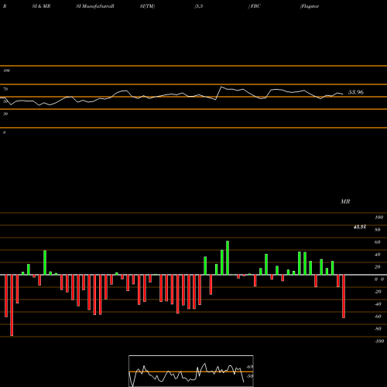Click the MR axis label -80
387x387 pixels.
(x=378, y=329)
